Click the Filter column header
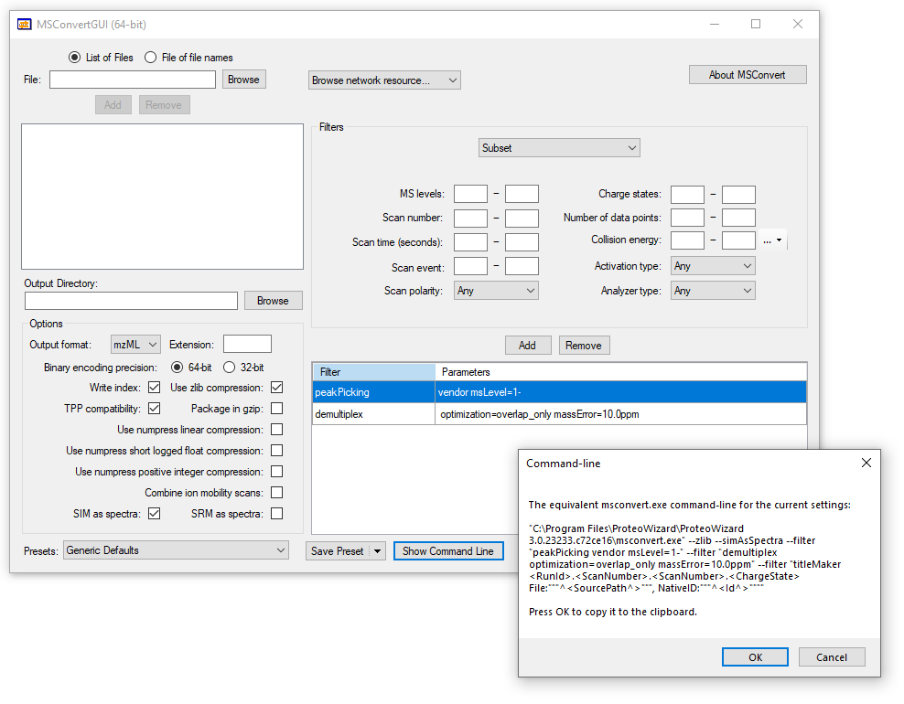Viewport: 904px width, 704px height. coord(373,372)
